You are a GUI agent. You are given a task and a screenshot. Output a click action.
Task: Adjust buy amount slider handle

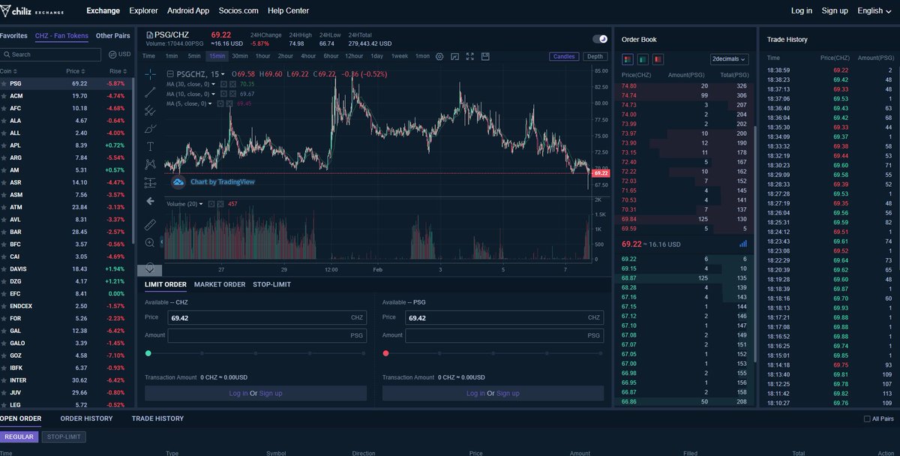coord(148,353)
